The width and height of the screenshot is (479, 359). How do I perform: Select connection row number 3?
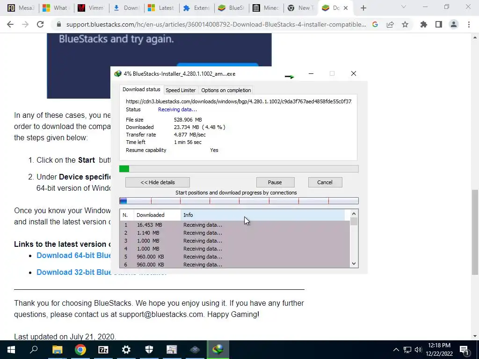pyautogui.click(x=235, y=241)
